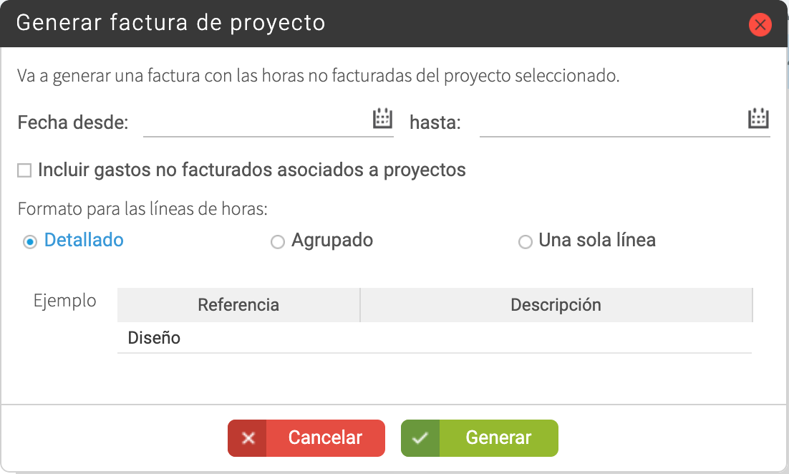The image size is (789, 474).
Task: Enable 'Incluir gastos no facturados' checkbox
Action: pyautogui.click(x=25, y=170)
